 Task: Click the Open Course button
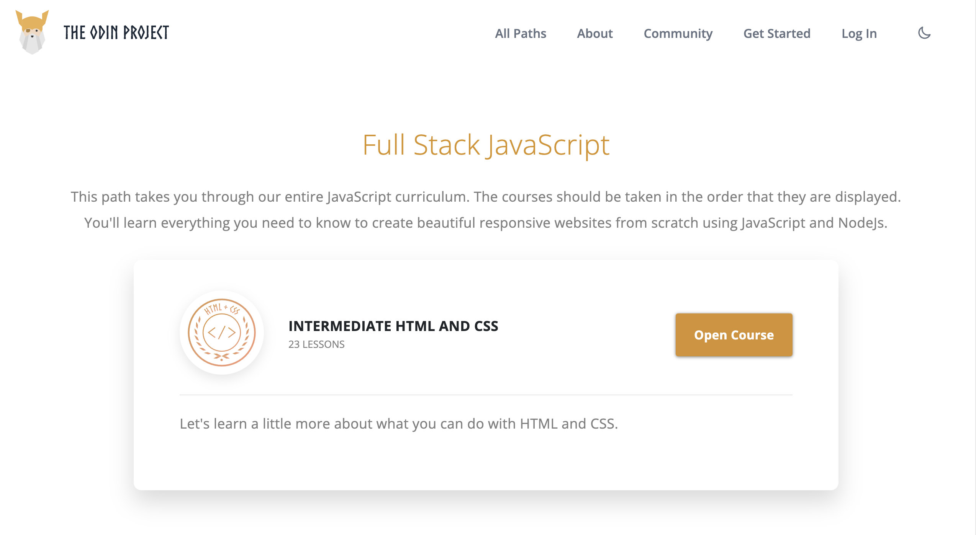click(x=734, y=335)
